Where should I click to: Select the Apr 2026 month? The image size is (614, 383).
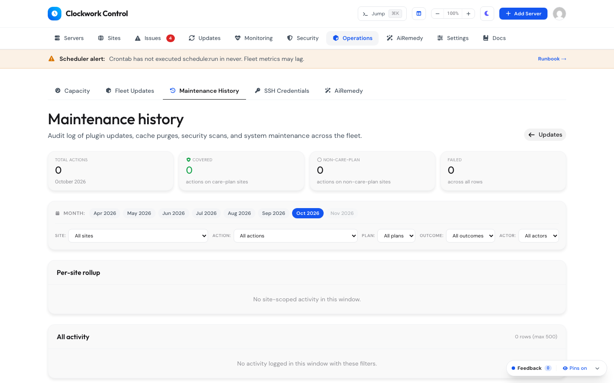click(x=105, y=213)
